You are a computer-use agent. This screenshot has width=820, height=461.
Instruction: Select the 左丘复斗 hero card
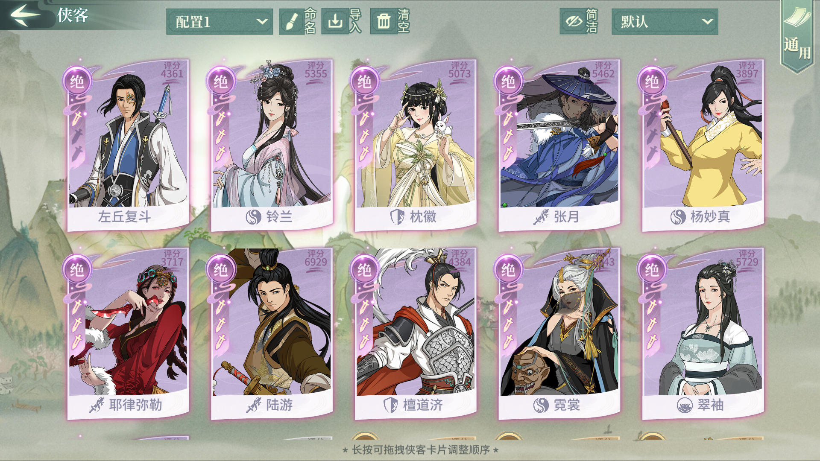coord(128,145)
